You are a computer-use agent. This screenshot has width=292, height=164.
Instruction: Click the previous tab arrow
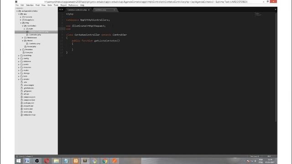(60, 10)
